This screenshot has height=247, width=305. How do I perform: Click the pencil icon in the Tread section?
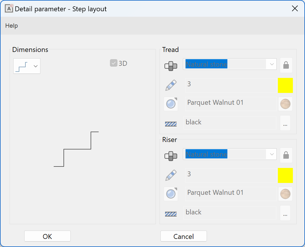click(x=171, y=85)
